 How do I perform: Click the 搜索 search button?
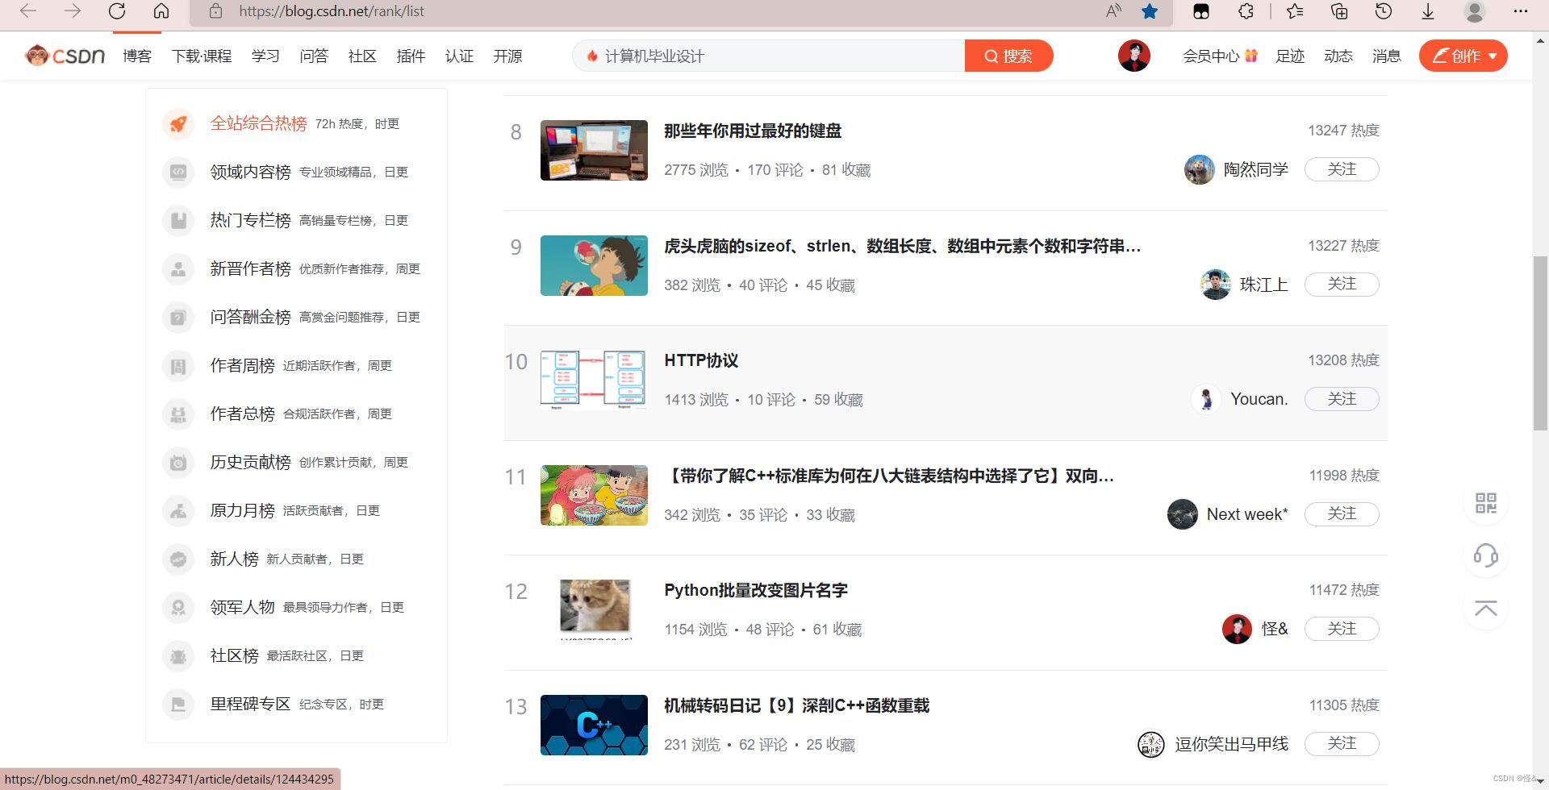(x=1008, y=56)
